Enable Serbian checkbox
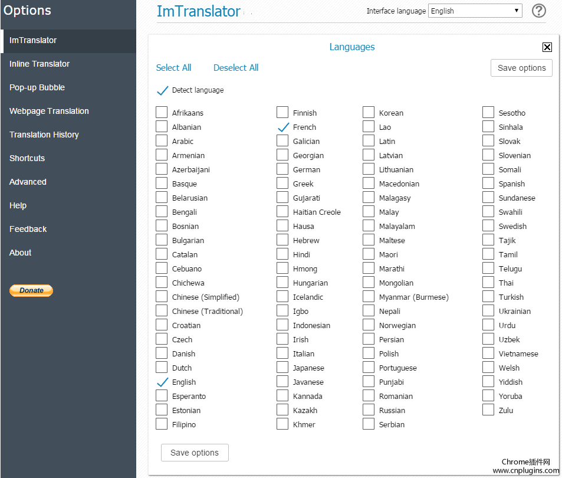This screenshot has width=562, height=478. 369,424
